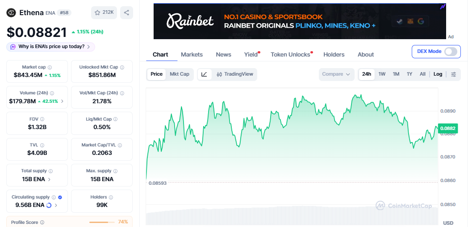Click the Rainbet ad banner

coord(300,21)
